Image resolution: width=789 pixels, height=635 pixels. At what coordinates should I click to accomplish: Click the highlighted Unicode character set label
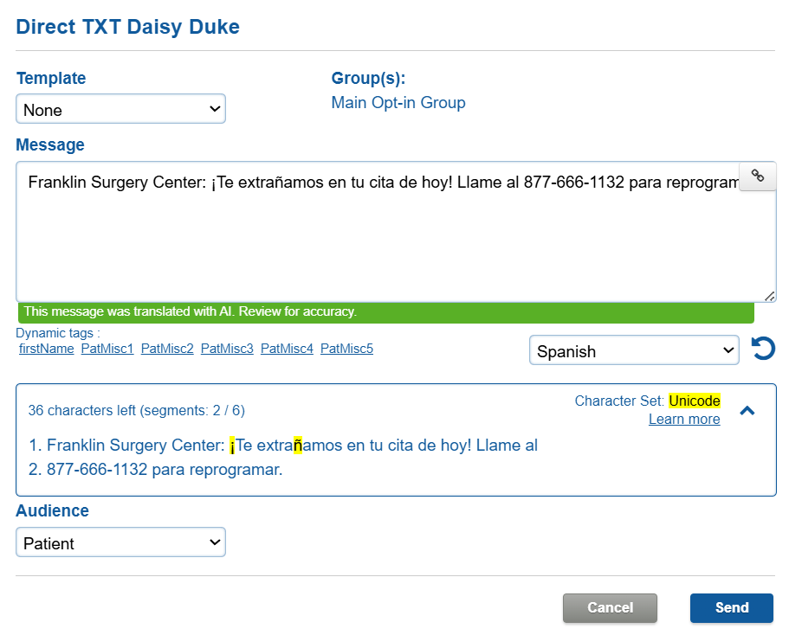tap(694, 401)
